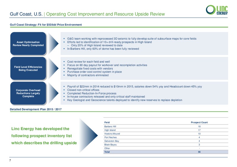This screenshot has width=237, height=167.
Task: Click the Linc Energy logo
Action: (x=217, y=10)
